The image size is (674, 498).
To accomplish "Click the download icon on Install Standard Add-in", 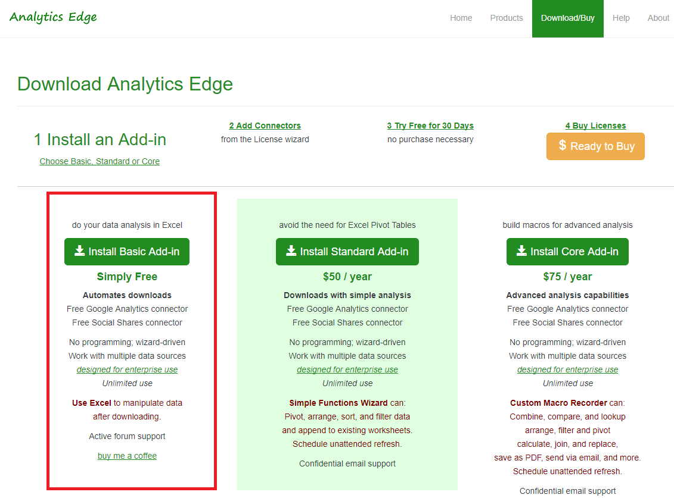I will coord(291,250).
